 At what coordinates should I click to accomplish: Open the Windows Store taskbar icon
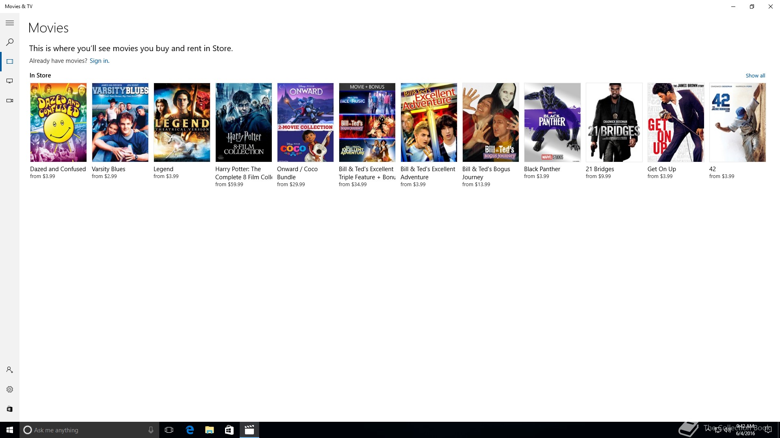pyautogui.click(x=229, y=430)
